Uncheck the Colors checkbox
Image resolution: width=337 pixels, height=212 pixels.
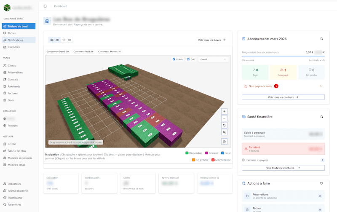click(174, 59)
